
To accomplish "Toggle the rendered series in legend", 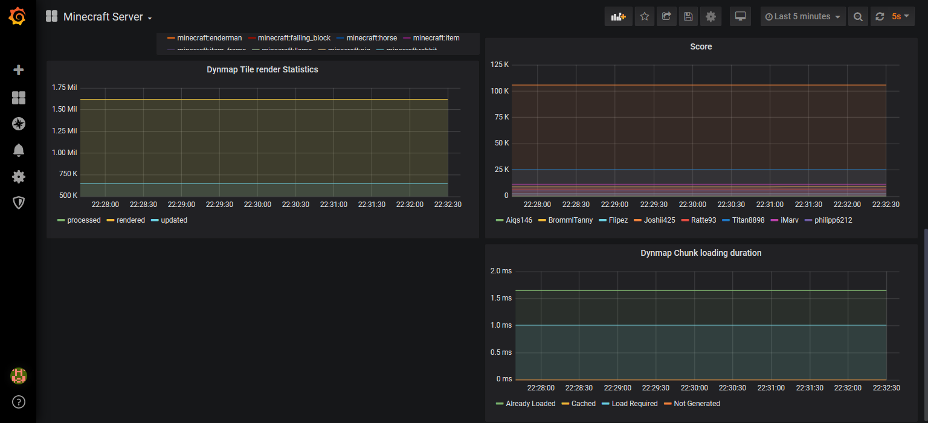I will coord(130,220).
